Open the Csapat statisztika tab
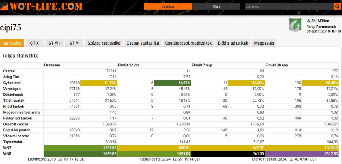The height and width of the screenshot is (164, 342). tap(143, 43)
